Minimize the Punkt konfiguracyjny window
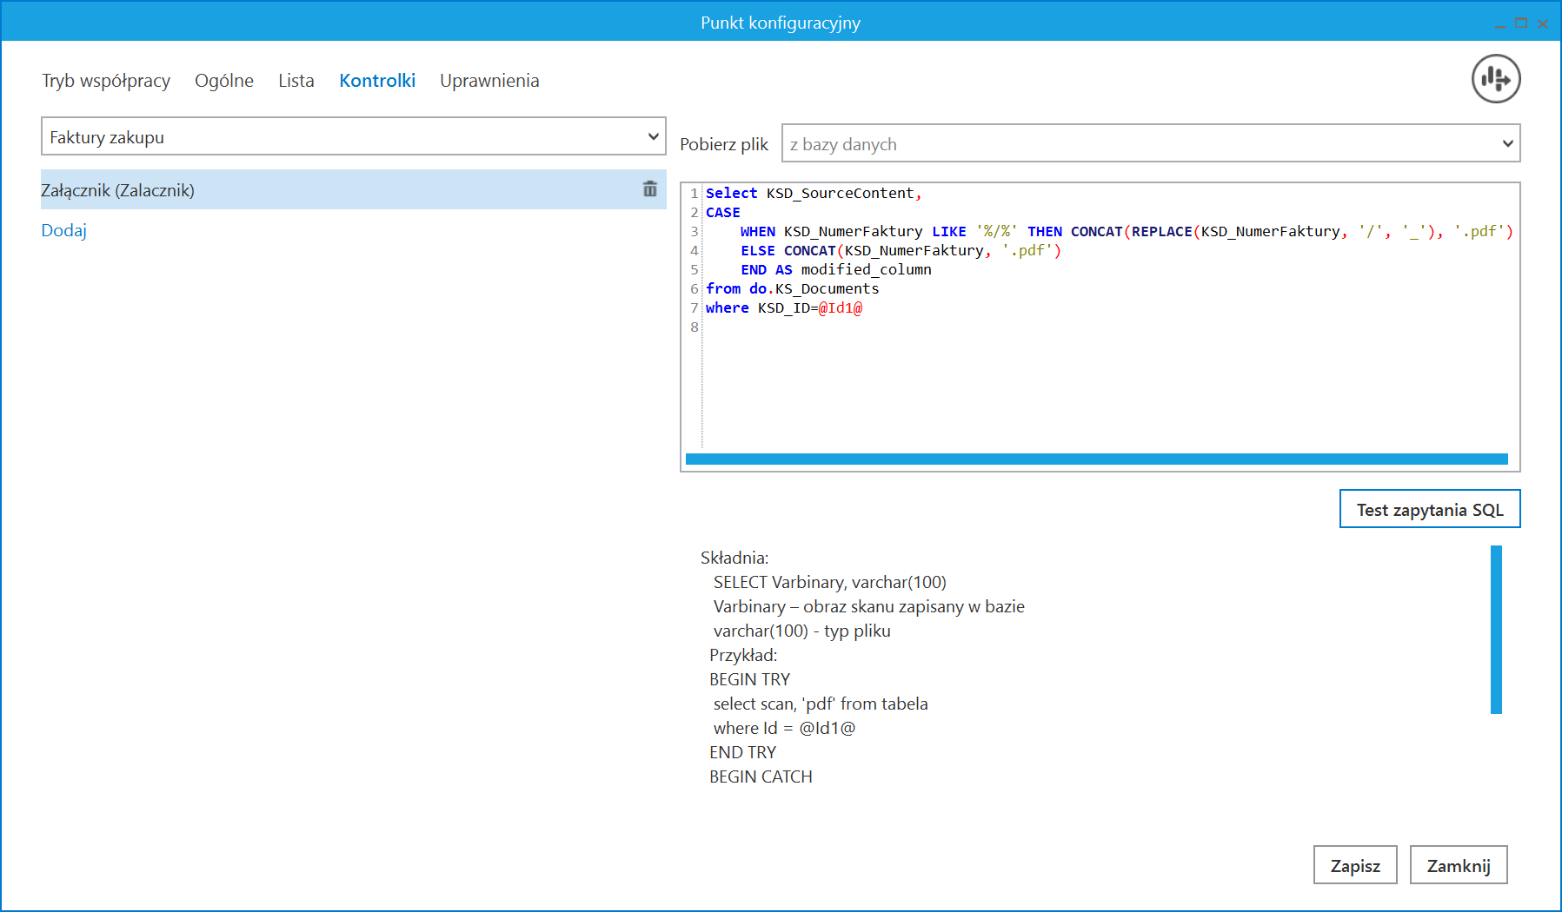The image size is (1562, 912). pyautogui.click(x=1499, y=23)
